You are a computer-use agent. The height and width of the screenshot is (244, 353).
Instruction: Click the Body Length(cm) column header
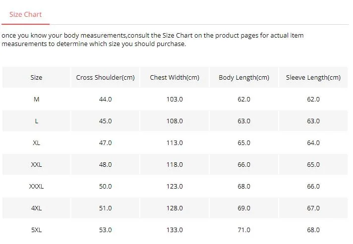(x=244, y=77)
